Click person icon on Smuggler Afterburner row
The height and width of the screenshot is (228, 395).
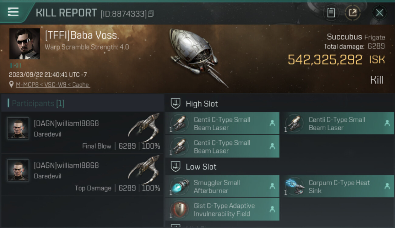coord(272,186)
